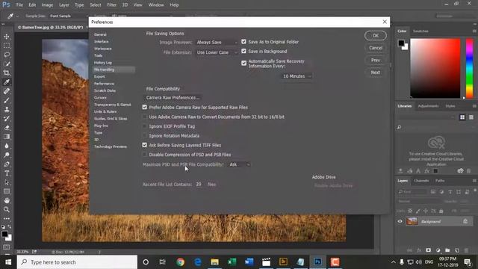Select the Lasso tool
The width and height of the screenshot is (478, 269).
7,55
